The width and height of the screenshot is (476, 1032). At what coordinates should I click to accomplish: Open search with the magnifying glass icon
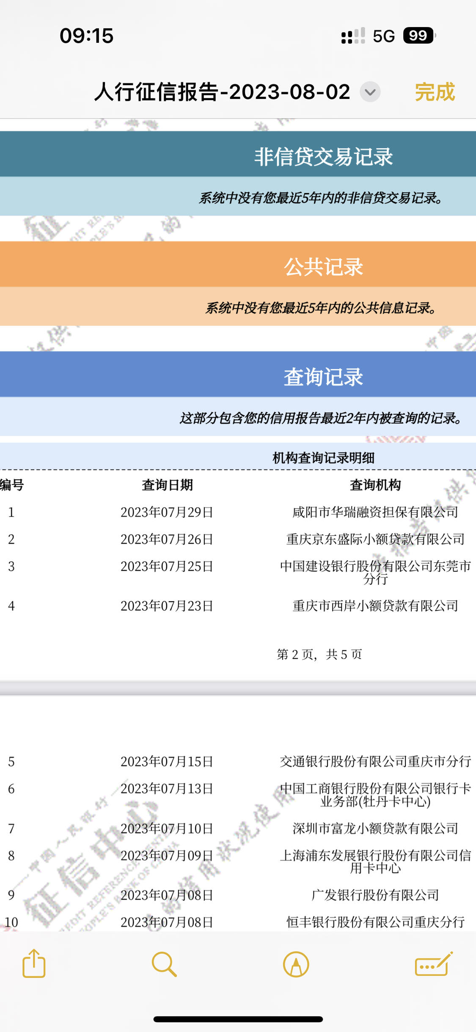(x=164, y=964)
